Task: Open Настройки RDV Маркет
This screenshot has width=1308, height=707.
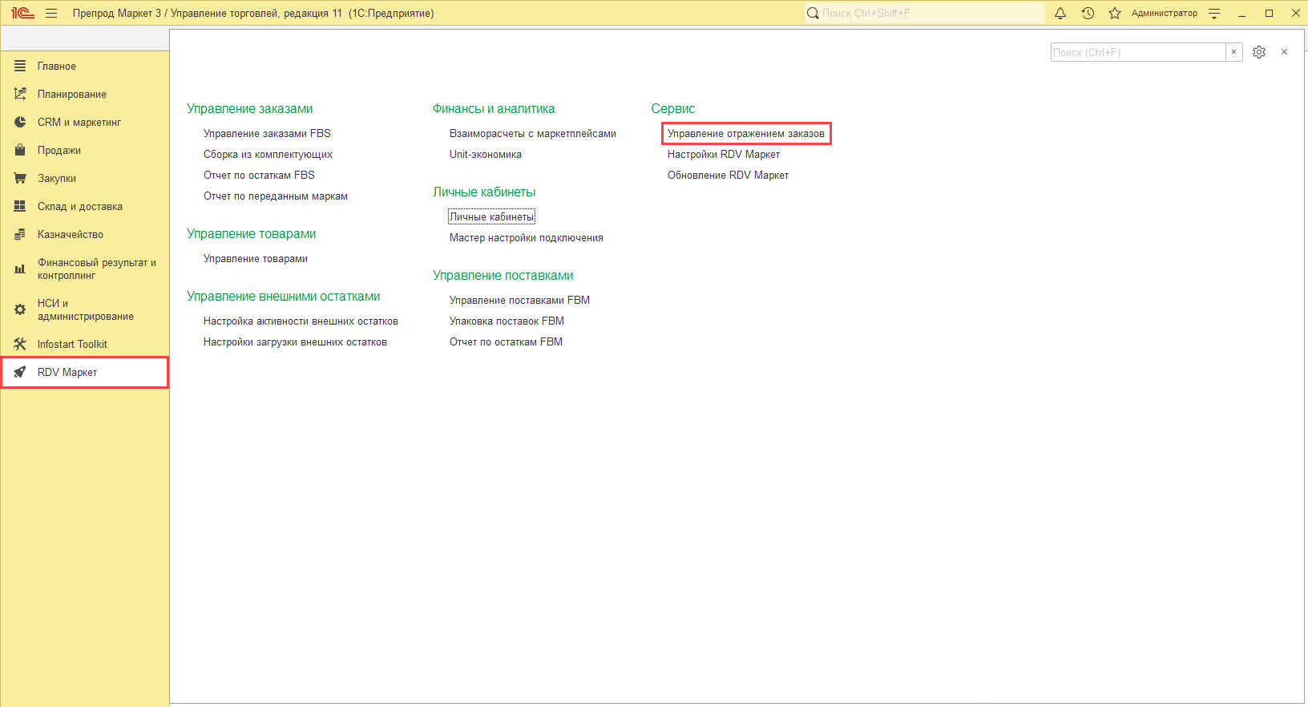Action: [x=724, y=154]
